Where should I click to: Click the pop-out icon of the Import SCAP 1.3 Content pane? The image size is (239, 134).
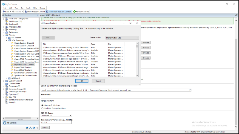[x=236, y=15]
